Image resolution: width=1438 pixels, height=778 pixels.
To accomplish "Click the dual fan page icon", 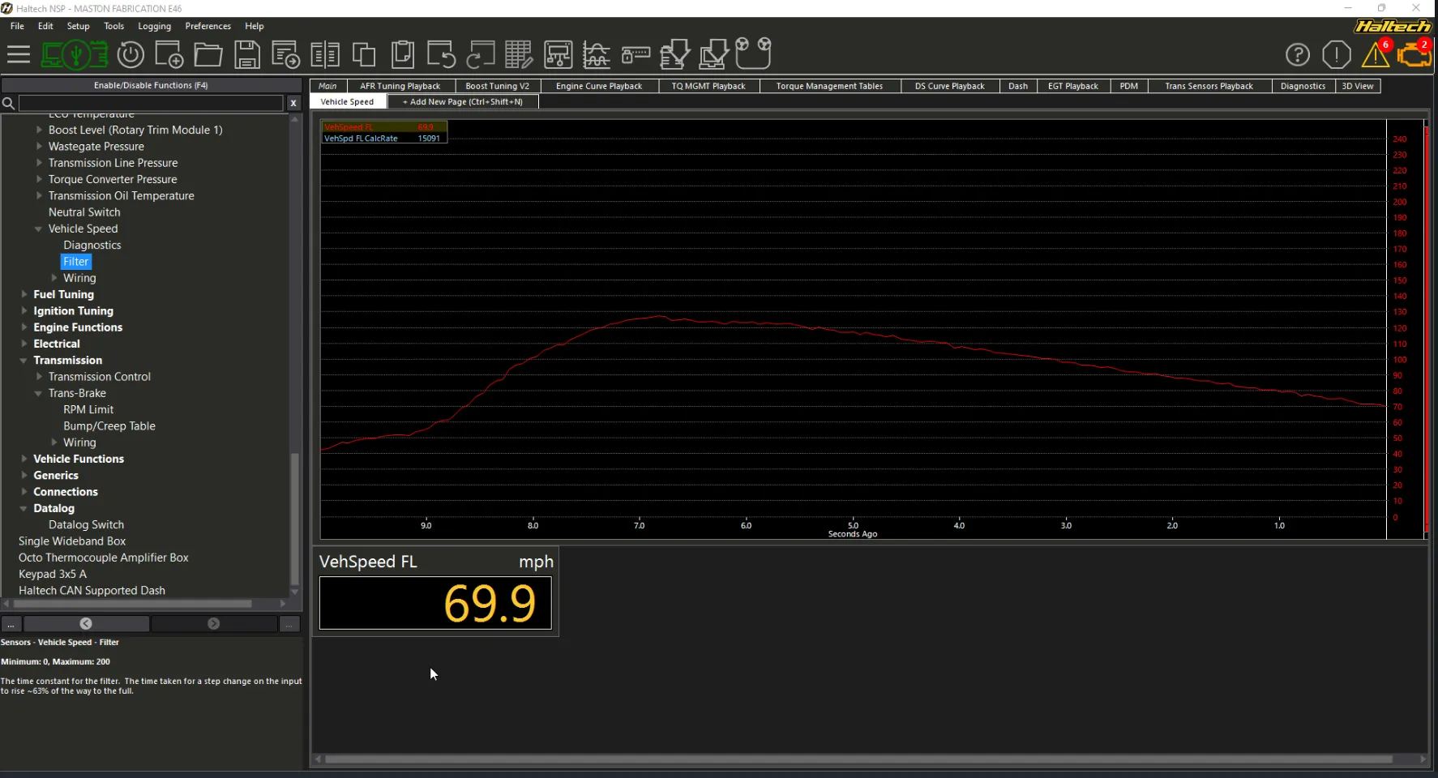I will [x=753, y=53].
